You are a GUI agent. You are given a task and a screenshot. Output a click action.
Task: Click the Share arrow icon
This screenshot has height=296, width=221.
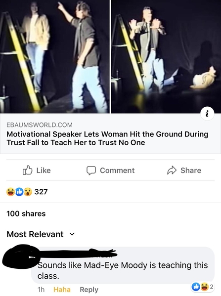point(172,170)
